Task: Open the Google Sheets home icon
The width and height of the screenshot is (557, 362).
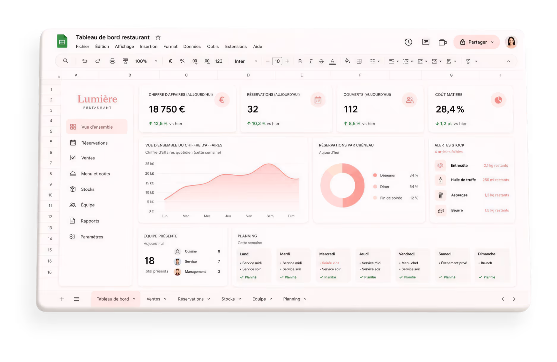Action: coord(62,41)
